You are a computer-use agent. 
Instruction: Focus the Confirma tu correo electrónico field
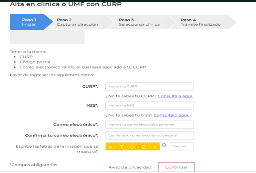pyautogui.click(x=149, y=136)
